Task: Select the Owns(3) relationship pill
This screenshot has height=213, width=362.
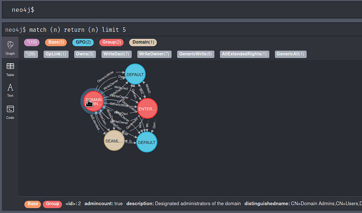Action: 85,54
